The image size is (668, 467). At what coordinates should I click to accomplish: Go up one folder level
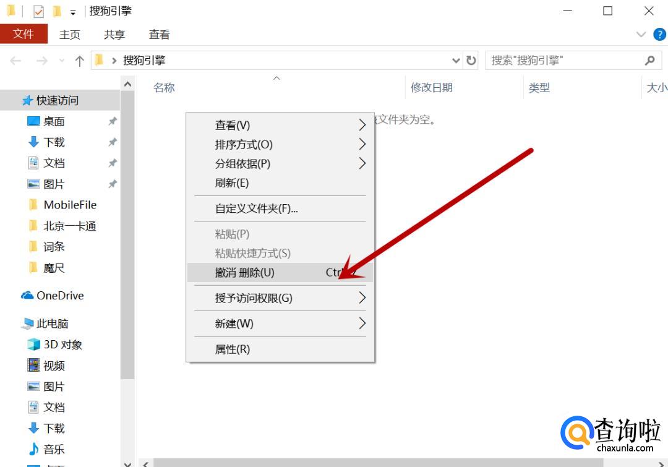[79, 61]
